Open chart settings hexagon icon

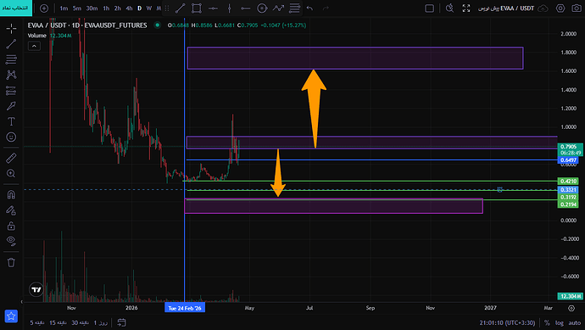click(x=560, y=8)
